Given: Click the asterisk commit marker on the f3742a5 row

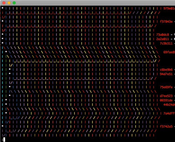Looking at the screenshot, I should point(3,126).
